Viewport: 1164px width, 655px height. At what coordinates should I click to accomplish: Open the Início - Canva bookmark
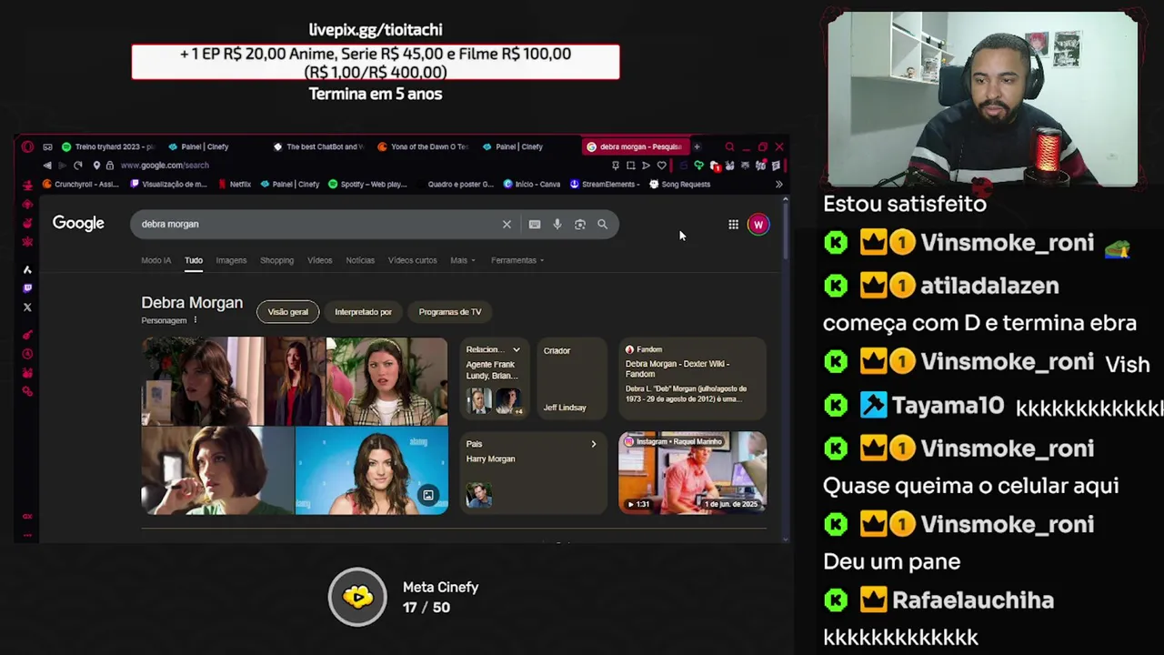coord(533,184)
